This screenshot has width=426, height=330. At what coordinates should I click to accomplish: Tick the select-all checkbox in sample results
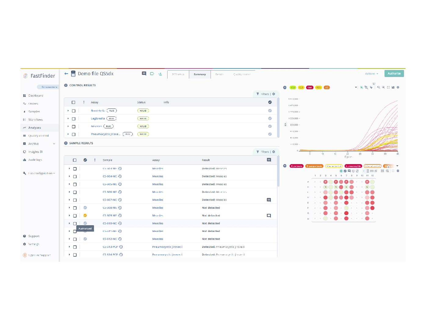[x=74, y=160]
